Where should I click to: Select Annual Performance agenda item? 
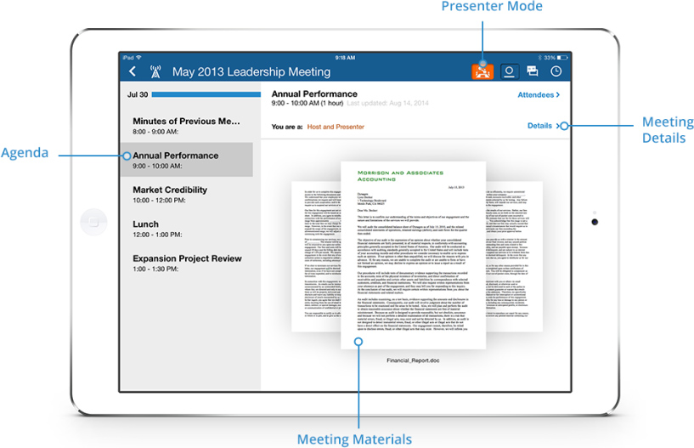186,160
